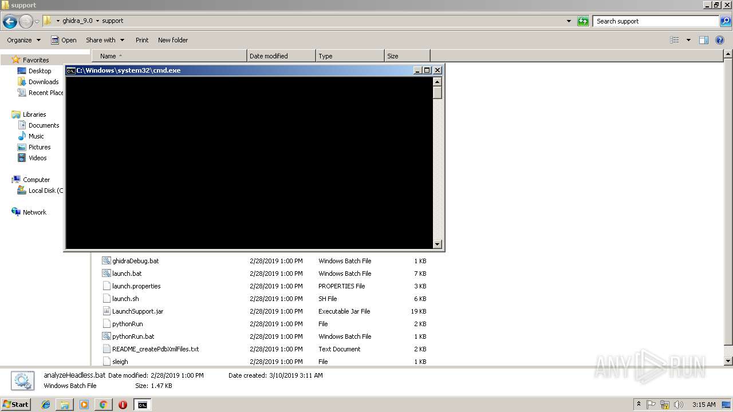This screenshot has width=733, height=412.
Task: Select Computer in the navigation pane
Action: 36,180
